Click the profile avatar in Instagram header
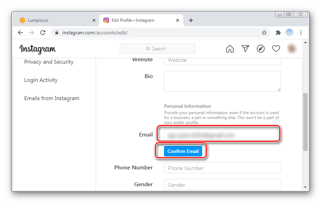The image size is (321, 203). pyautogui.click(x=292, y=49)
